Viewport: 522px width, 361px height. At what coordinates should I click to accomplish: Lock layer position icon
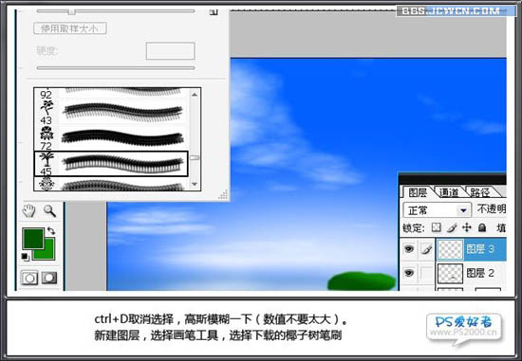467,227
